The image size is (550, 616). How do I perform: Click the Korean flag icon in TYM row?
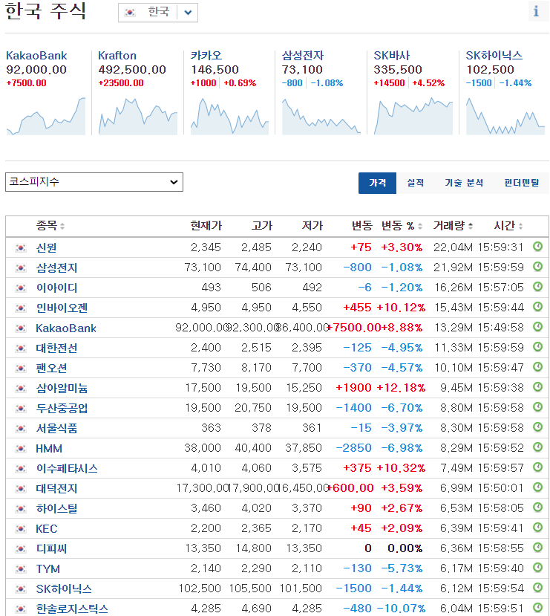(20, 569)
